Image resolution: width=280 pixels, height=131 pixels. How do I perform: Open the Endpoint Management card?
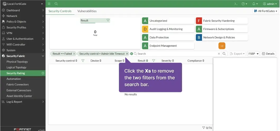click(168, 46)
